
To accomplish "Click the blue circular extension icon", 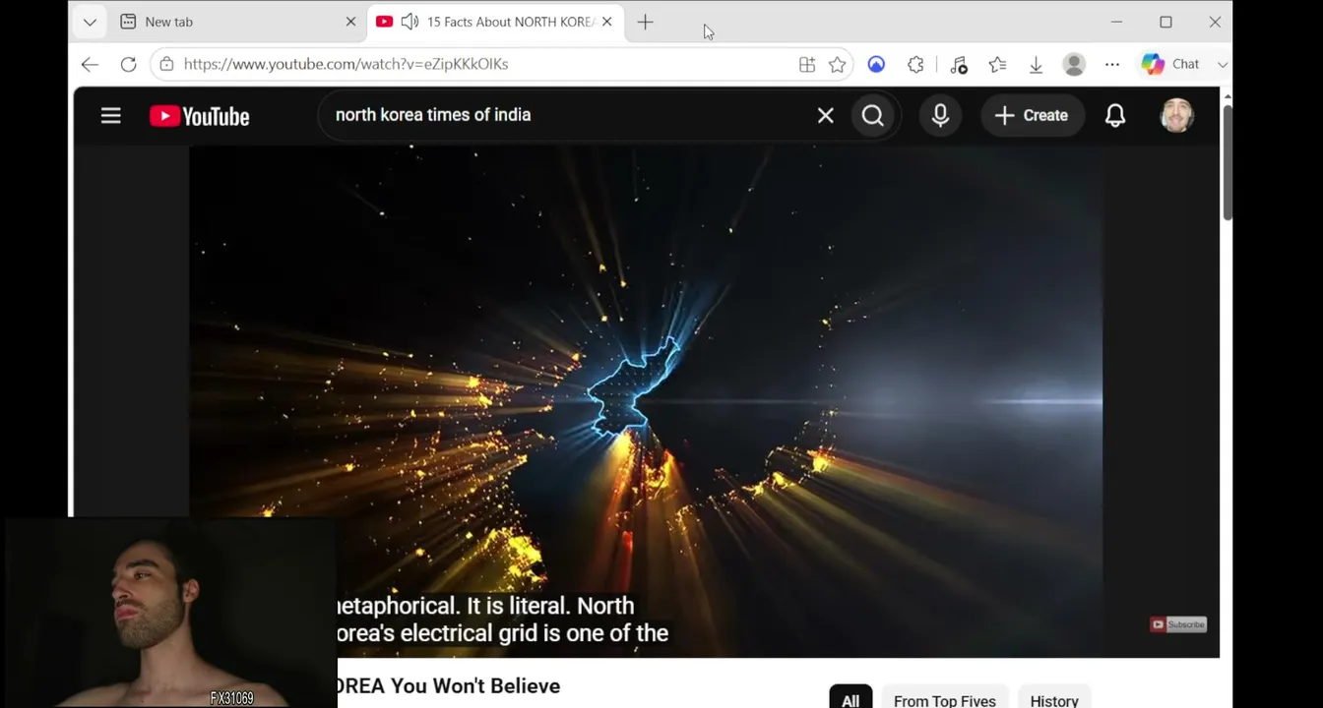I will tap(876, 64).
